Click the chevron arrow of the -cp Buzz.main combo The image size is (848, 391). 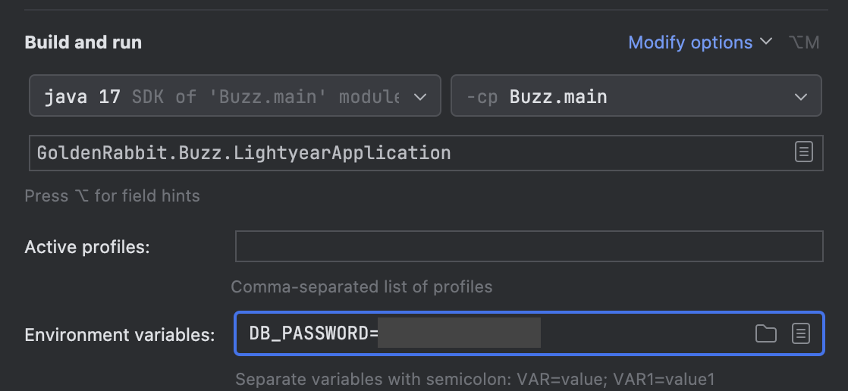click(x=800, y=97)
